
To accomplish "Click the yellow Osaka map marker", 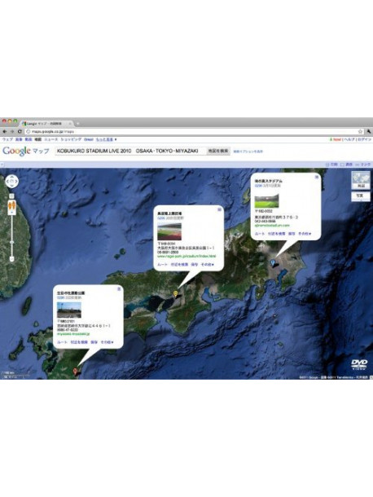I will click(176, 294).
